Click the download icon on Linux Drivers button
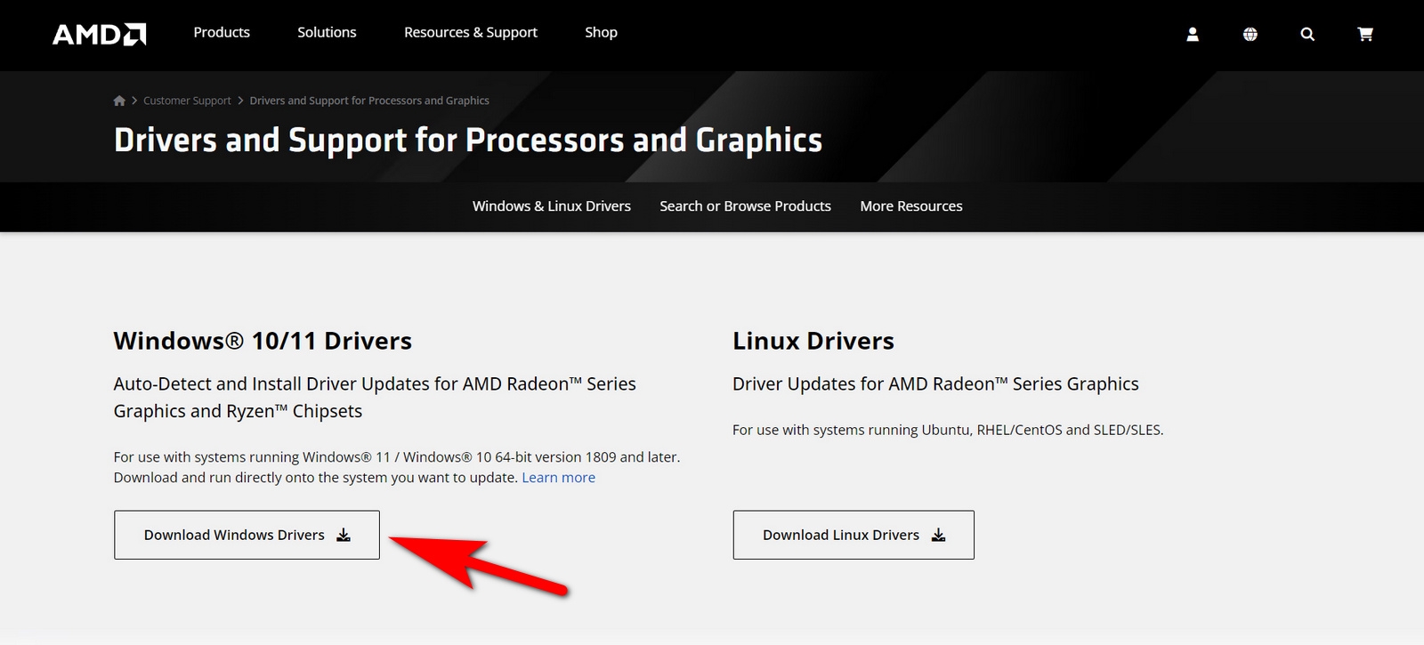The image size is (1424, 645). pyautogui.click(x=938, y=535)
